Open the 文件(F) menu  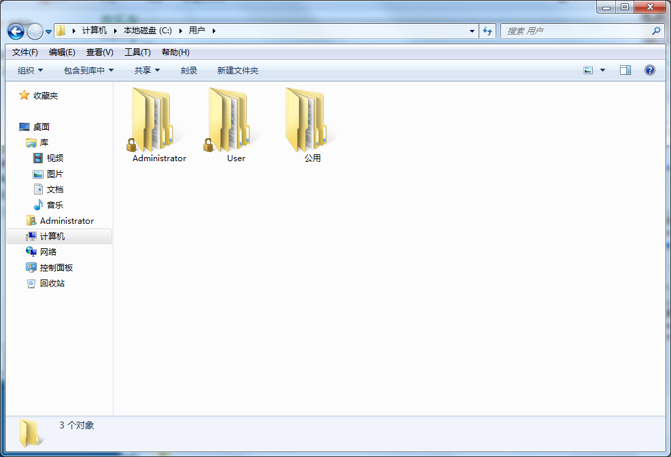pyautogui.click(x=25, y=52)
